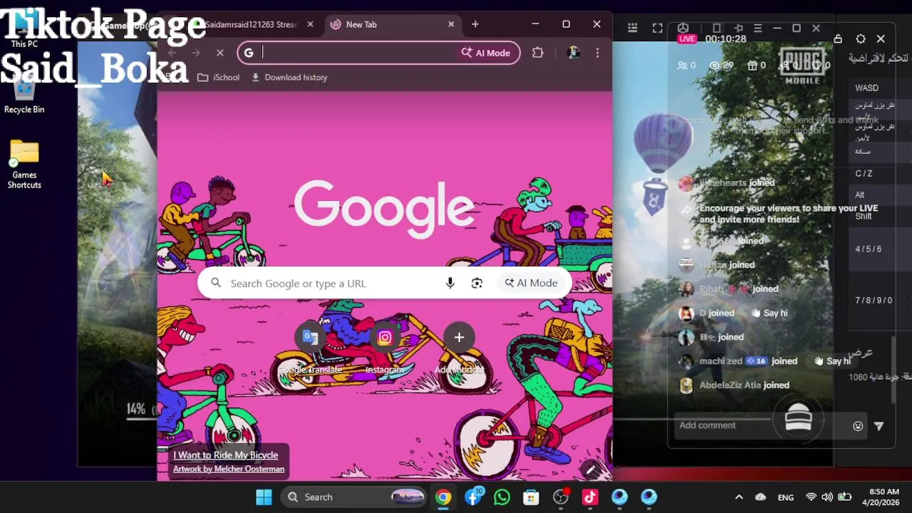The image size is (912, 513).
Task: Open the emulator hamburger menu
Action: pos(757,28)
